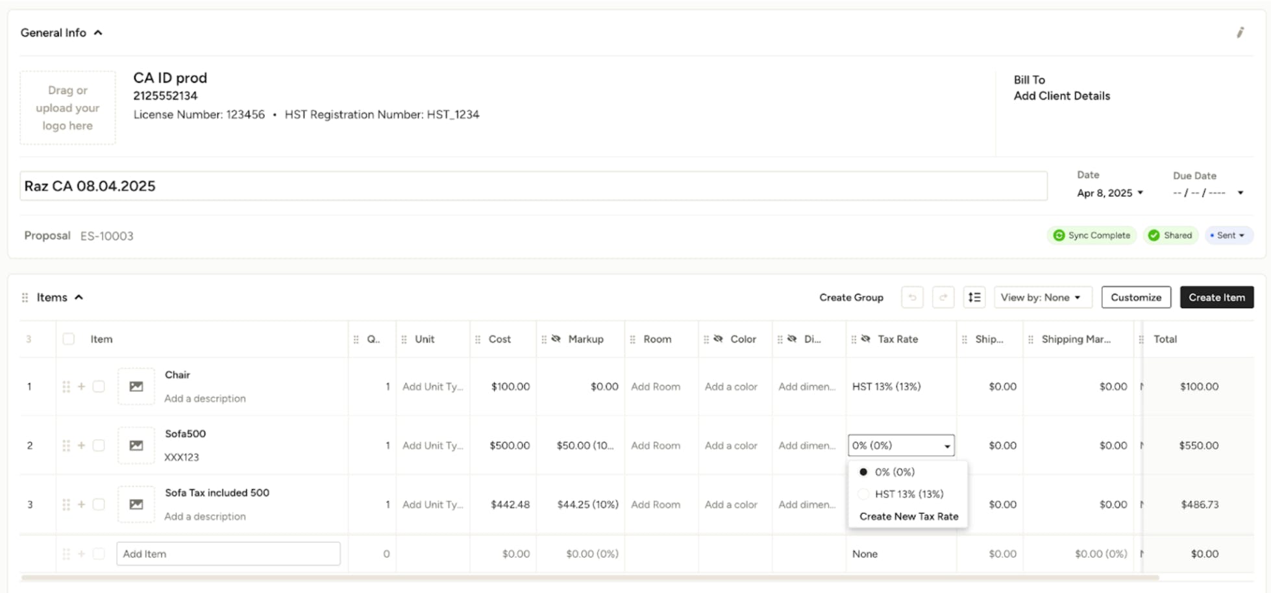Image resolution: width=1271 pixels, height=593 pixels.
Task: Click the Create Group button
Action: pyautogui.click(x=851, y=297)
